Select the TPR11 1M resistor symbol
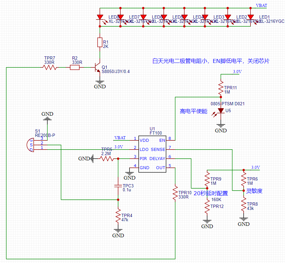This screenshot has width=285, height=263. tap(221, 88)
